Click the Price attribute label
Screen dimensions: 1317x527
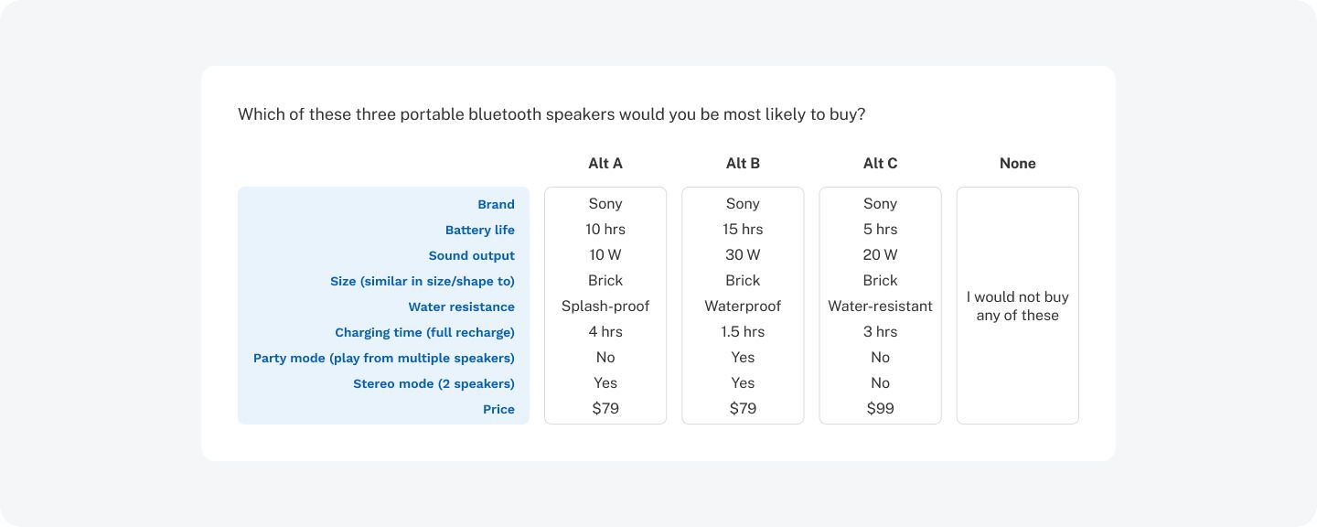498,409
